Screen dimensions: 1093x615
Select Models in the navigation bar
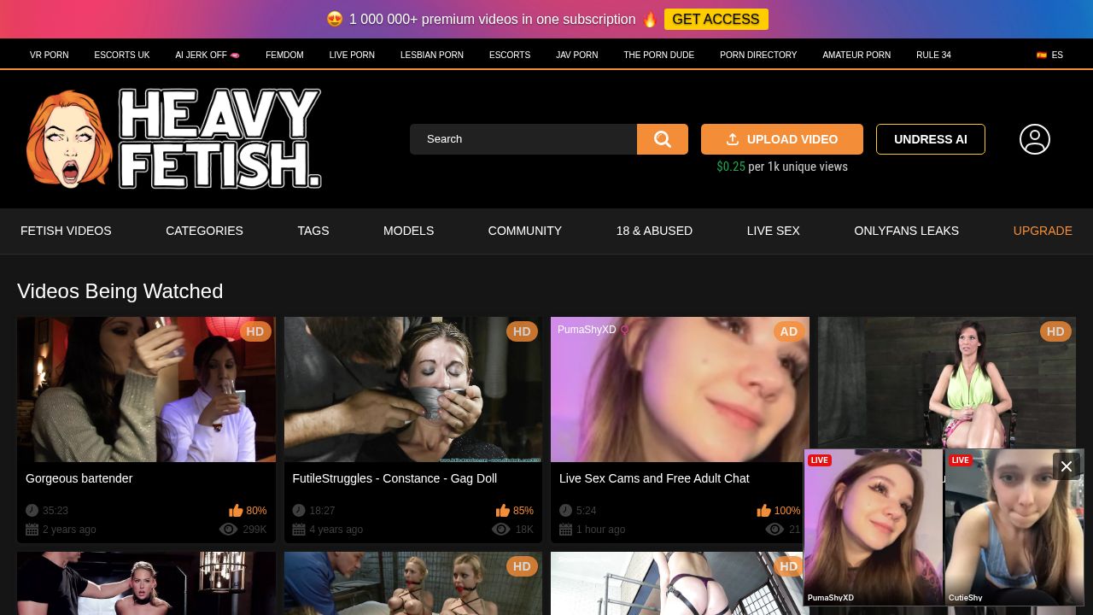tap(408, 231)
